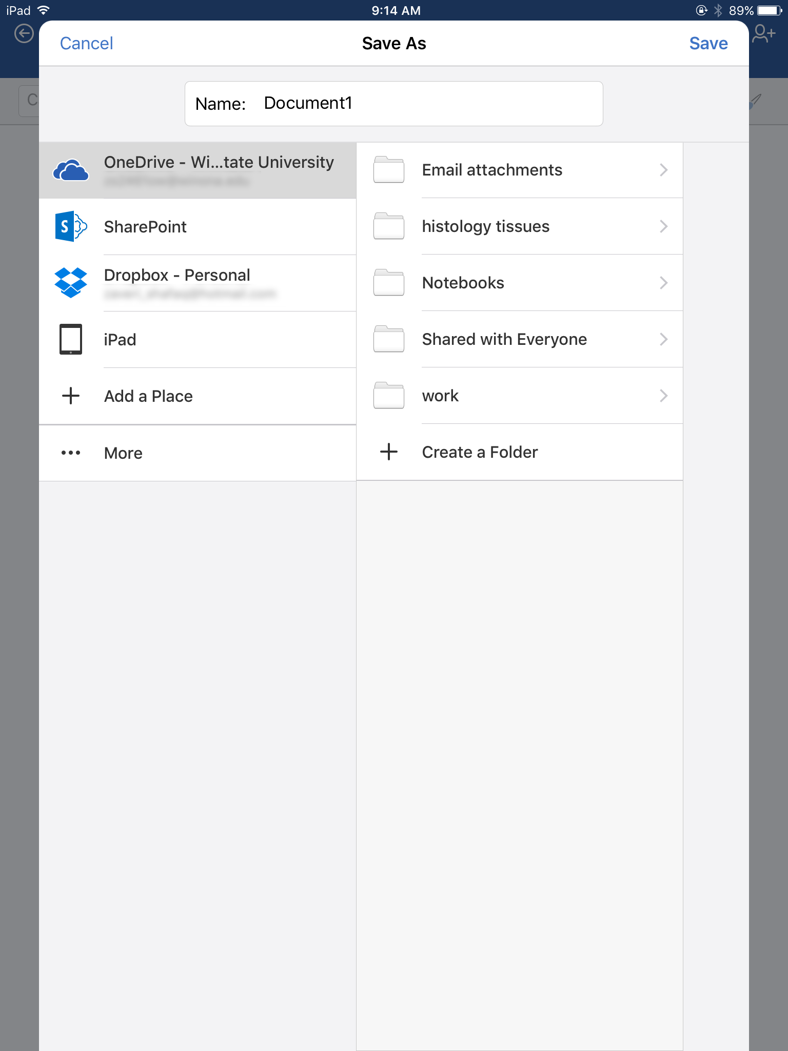Open the Shared with Everyone folder
The image size is (788, 1051).
pos(504,339)
